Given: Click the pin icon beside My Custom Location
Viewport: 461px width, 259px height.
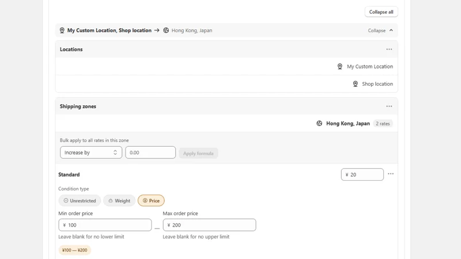Looking at the screenshot, I should click(x=339, y=66).
